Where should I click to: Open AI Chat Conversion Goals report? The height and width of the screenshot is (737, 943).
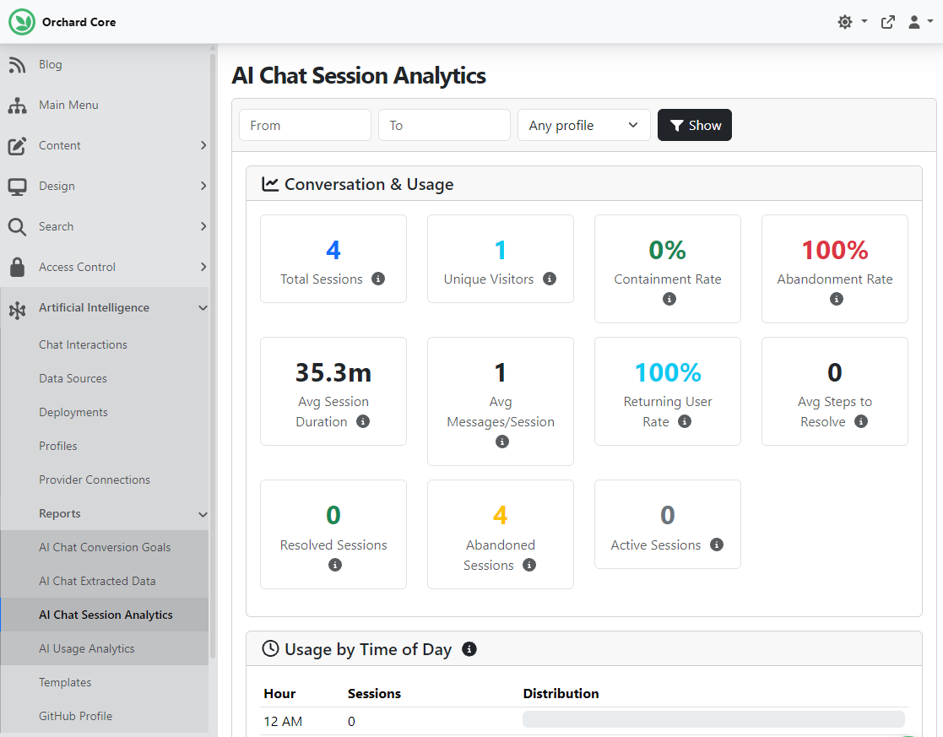point(105,547)
